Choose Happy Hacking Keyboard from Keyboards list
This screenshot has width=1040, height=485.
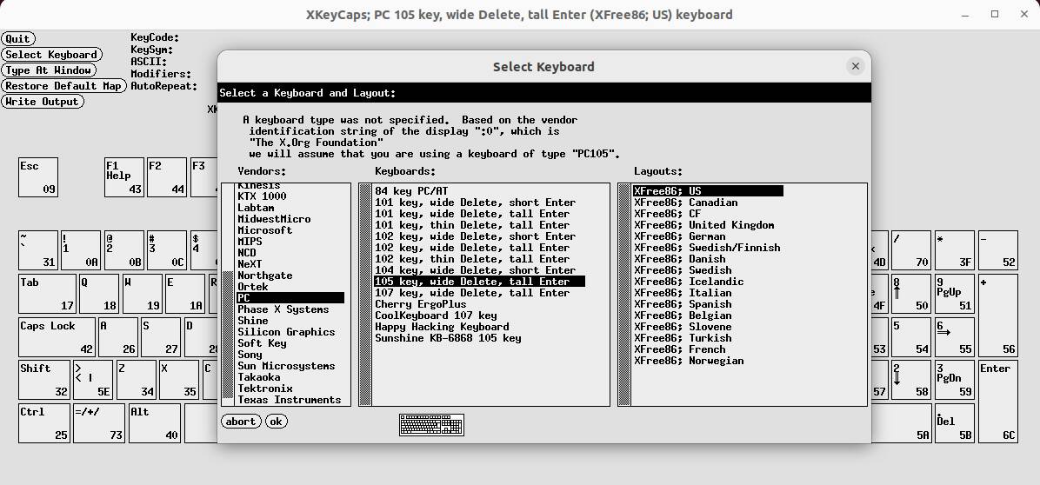tap(443, 327)
